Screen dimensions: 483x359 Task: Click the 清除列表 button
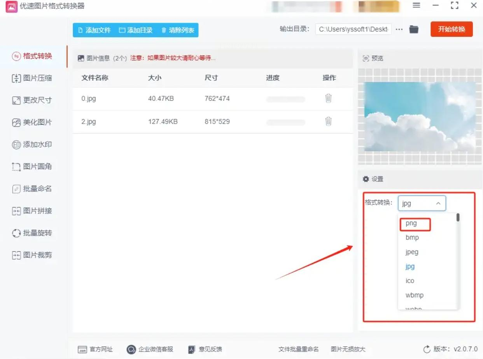click(x=178, y=30)
